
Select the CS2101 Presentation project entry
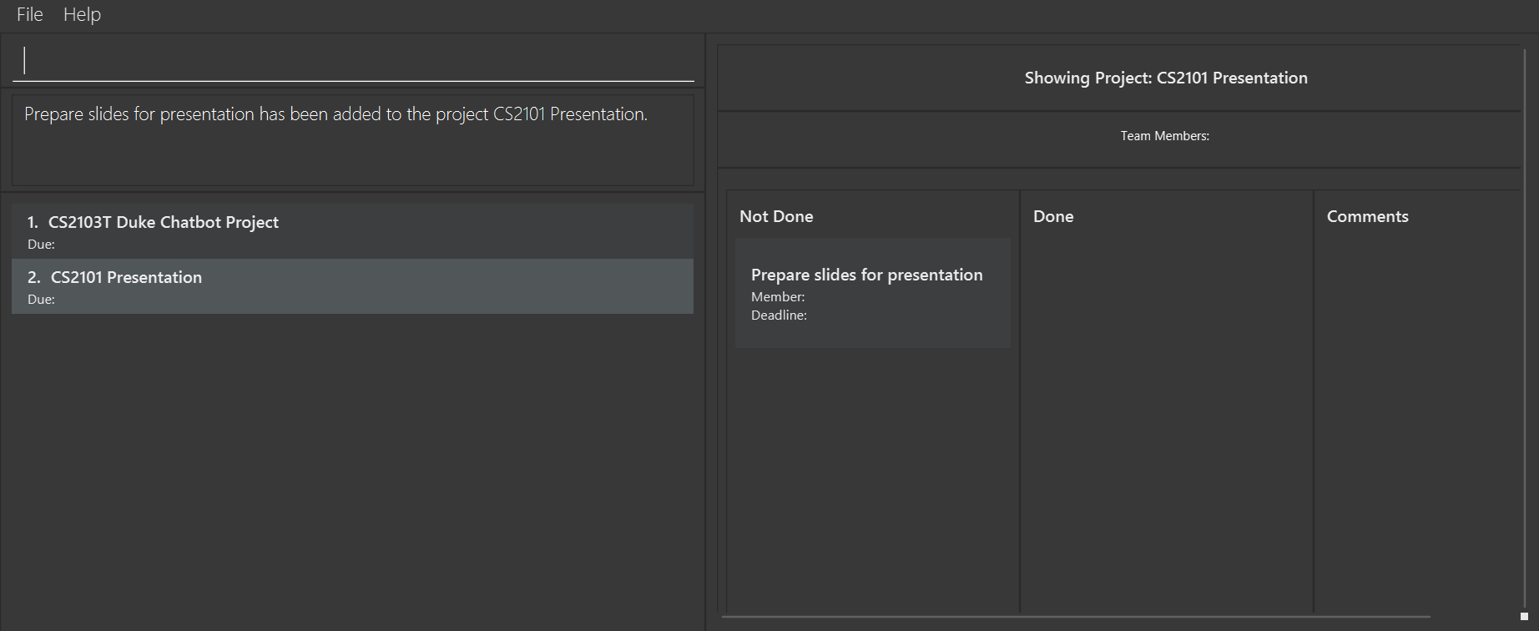[x=352, y=286]
